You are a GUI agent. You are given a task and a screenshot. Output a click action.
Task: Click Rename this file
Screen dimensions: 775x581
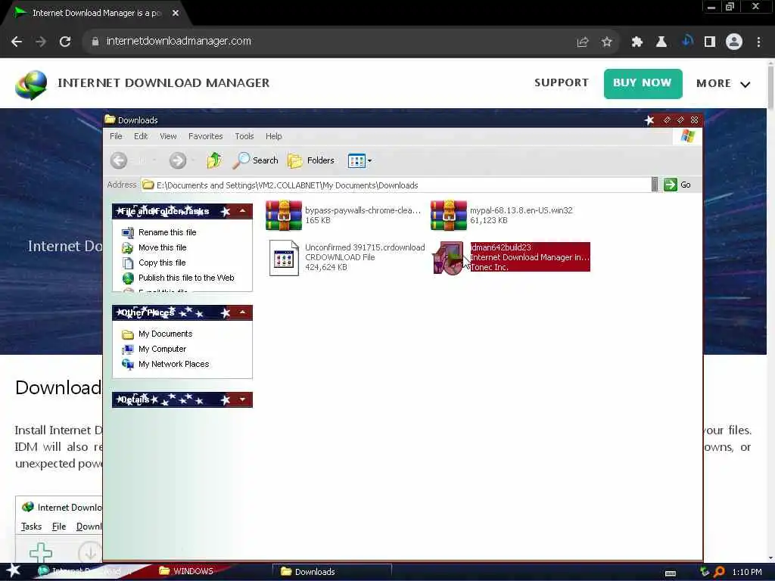click(x=167, y=232)
